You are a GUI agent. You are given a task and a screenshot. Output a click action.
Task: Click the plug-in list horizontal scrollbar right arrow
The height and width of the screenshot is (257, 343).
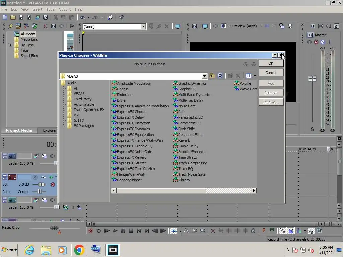pyautogui.click(x=254, y=190)
